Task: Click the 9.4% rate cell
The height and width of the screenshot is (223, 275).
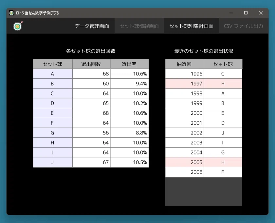Action: (x=130, y=84)
